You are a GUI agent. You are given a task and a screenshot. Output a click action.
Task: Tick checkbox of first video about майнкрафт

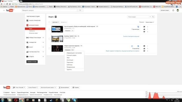[x=49, y=29]
